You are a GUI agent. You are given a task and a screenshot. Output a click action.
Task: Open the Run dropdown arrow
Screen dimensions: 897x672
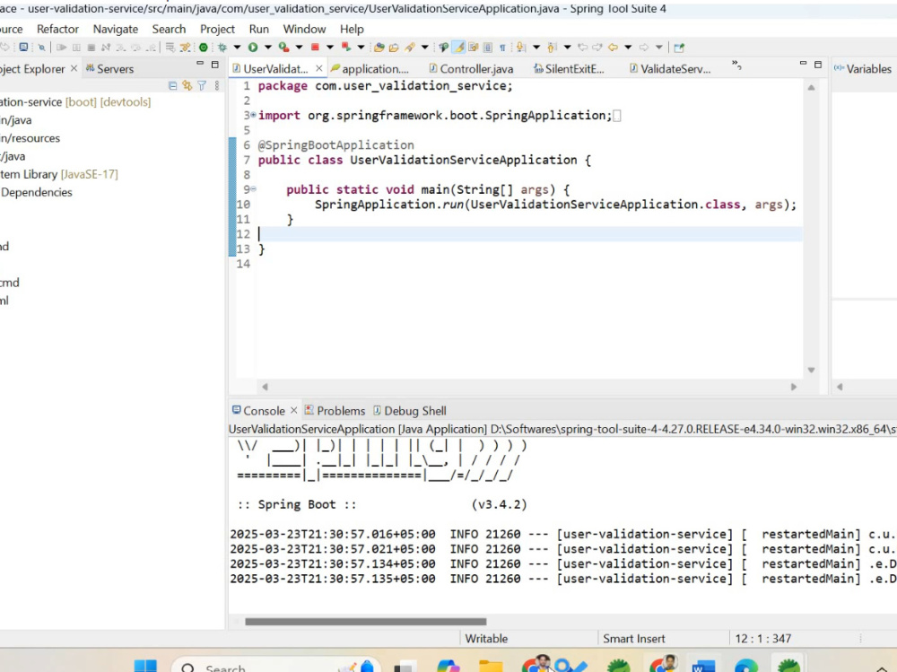pyautogui.click(x=267, y=48)
